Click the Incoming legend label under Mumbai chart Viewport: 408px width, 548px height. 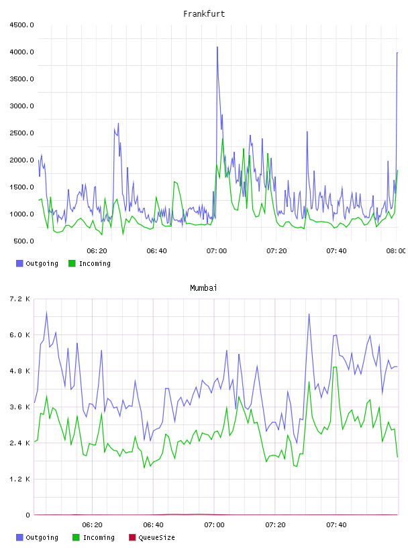coord(99,537)
